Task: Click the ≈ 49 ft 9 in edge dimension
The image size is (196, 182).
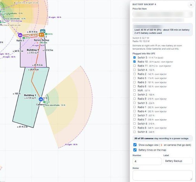Action: [34, 69]
